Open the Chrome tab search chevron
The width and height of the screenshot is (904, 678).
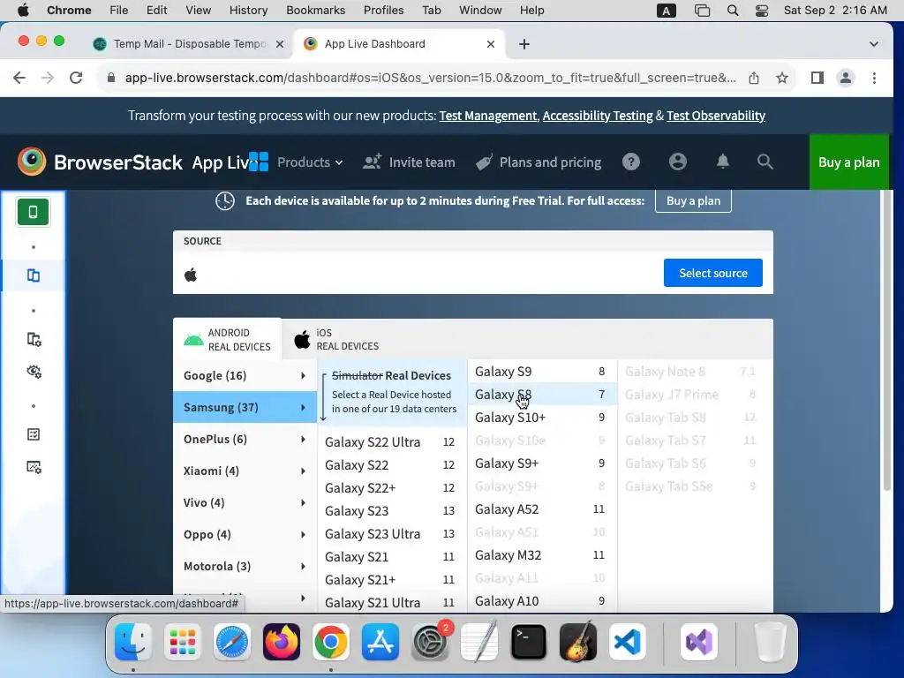(x=873, y=44)
